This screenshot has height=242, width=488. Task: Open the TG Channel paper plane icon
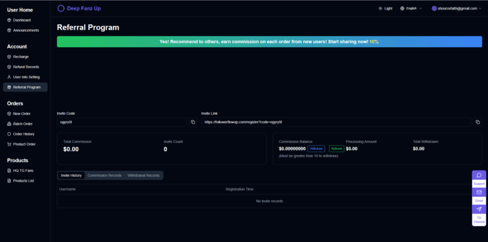479,209
